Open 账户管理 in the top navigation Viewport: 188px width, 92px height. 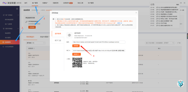pos(91,3)
